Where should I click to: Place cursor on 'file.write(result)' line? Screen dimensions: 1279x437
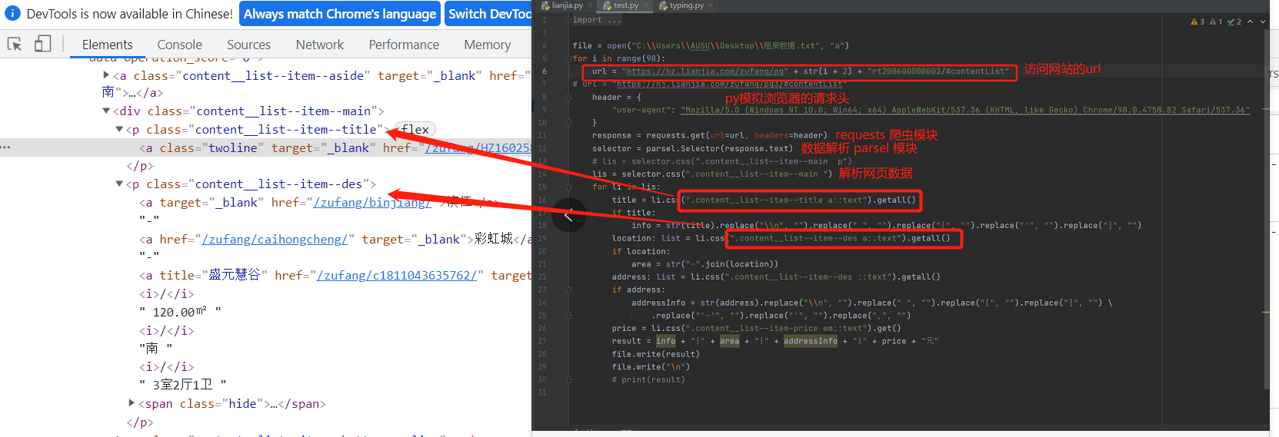click(656, 354)
